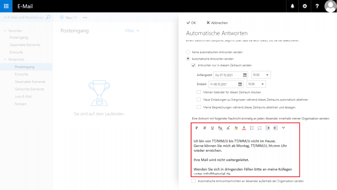
Task: Click the E-Mail app title
Action: [25, 6]
